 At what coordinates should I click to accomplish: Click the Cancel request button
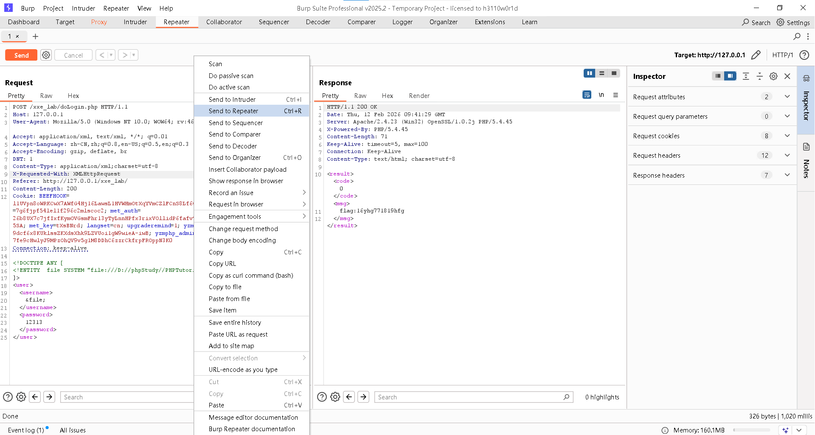click(x=73, y=55)
